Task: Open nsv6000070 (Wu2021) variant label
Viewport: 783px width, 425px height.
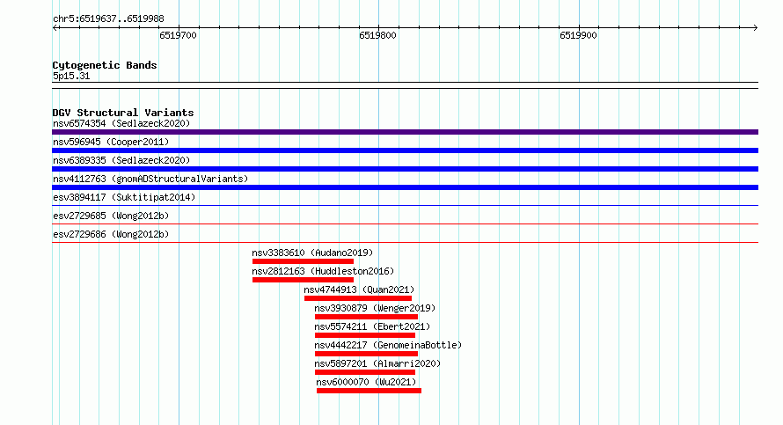Action: coord(366,382)
